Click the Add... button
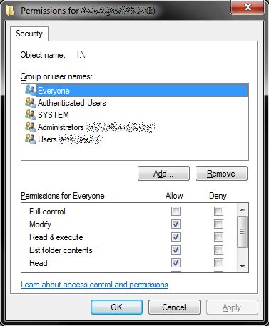 click(163, 174)
